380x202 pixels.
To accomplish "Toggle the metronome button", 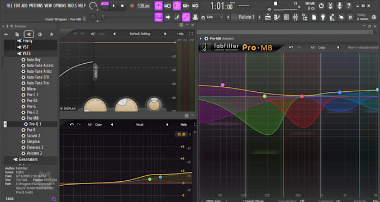I will click(159, 6).
